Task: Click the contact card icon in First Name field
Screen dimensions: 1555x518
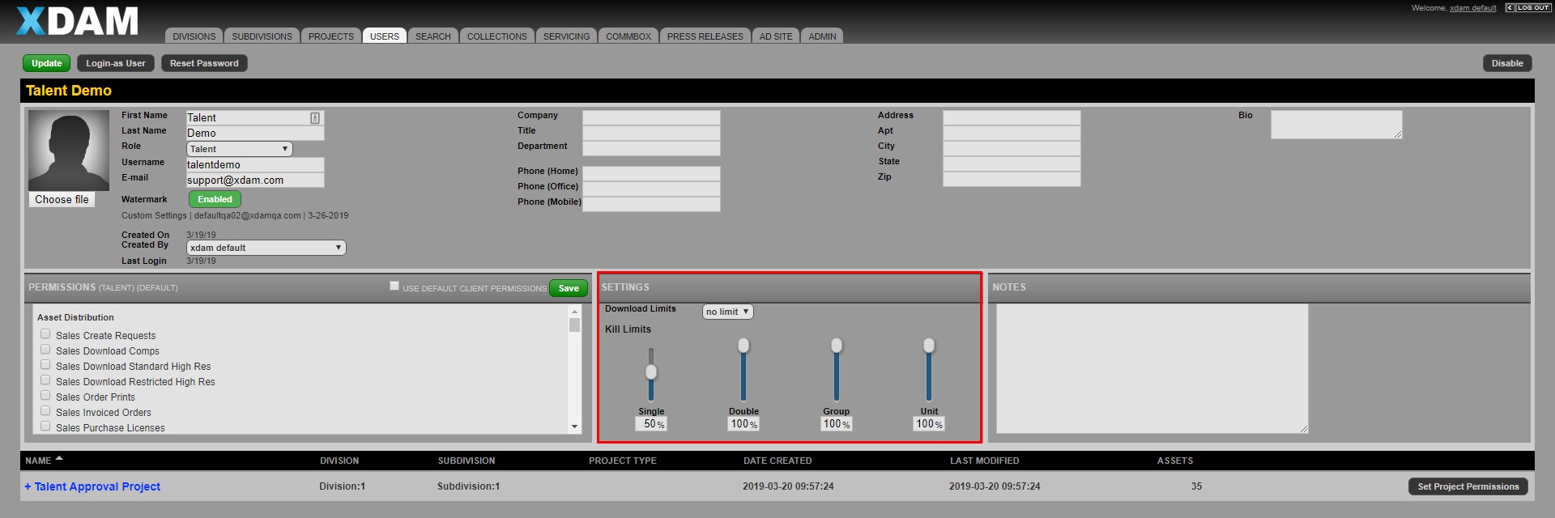Action: 315,118
